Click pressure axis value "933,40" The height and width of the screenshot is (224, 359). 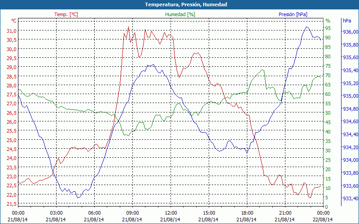click(350, 198)
